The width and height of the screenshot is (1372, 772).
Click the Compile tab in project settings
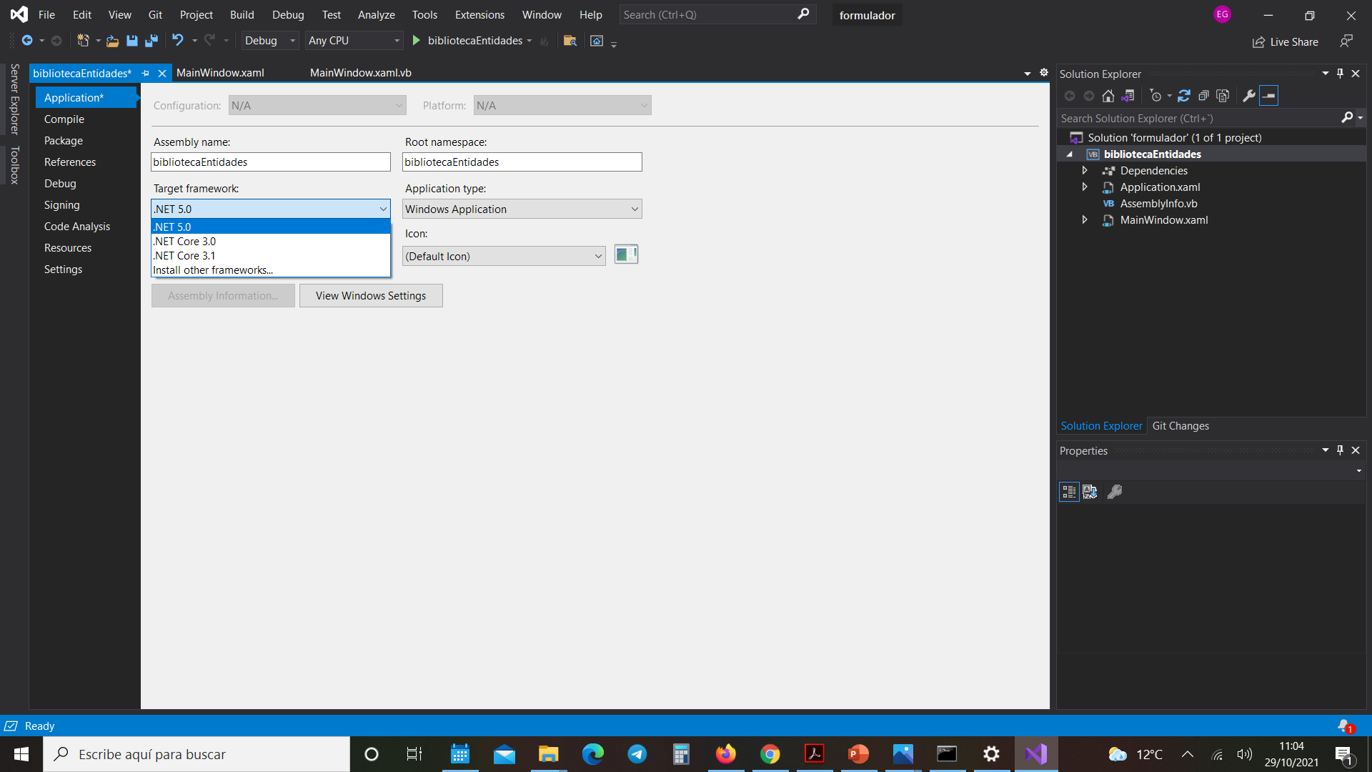coord(63,119)
